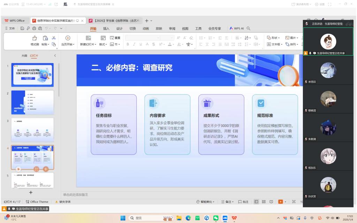
Task: Click the 缺失字体 missing font warning
Action: (x=63, y=202)
